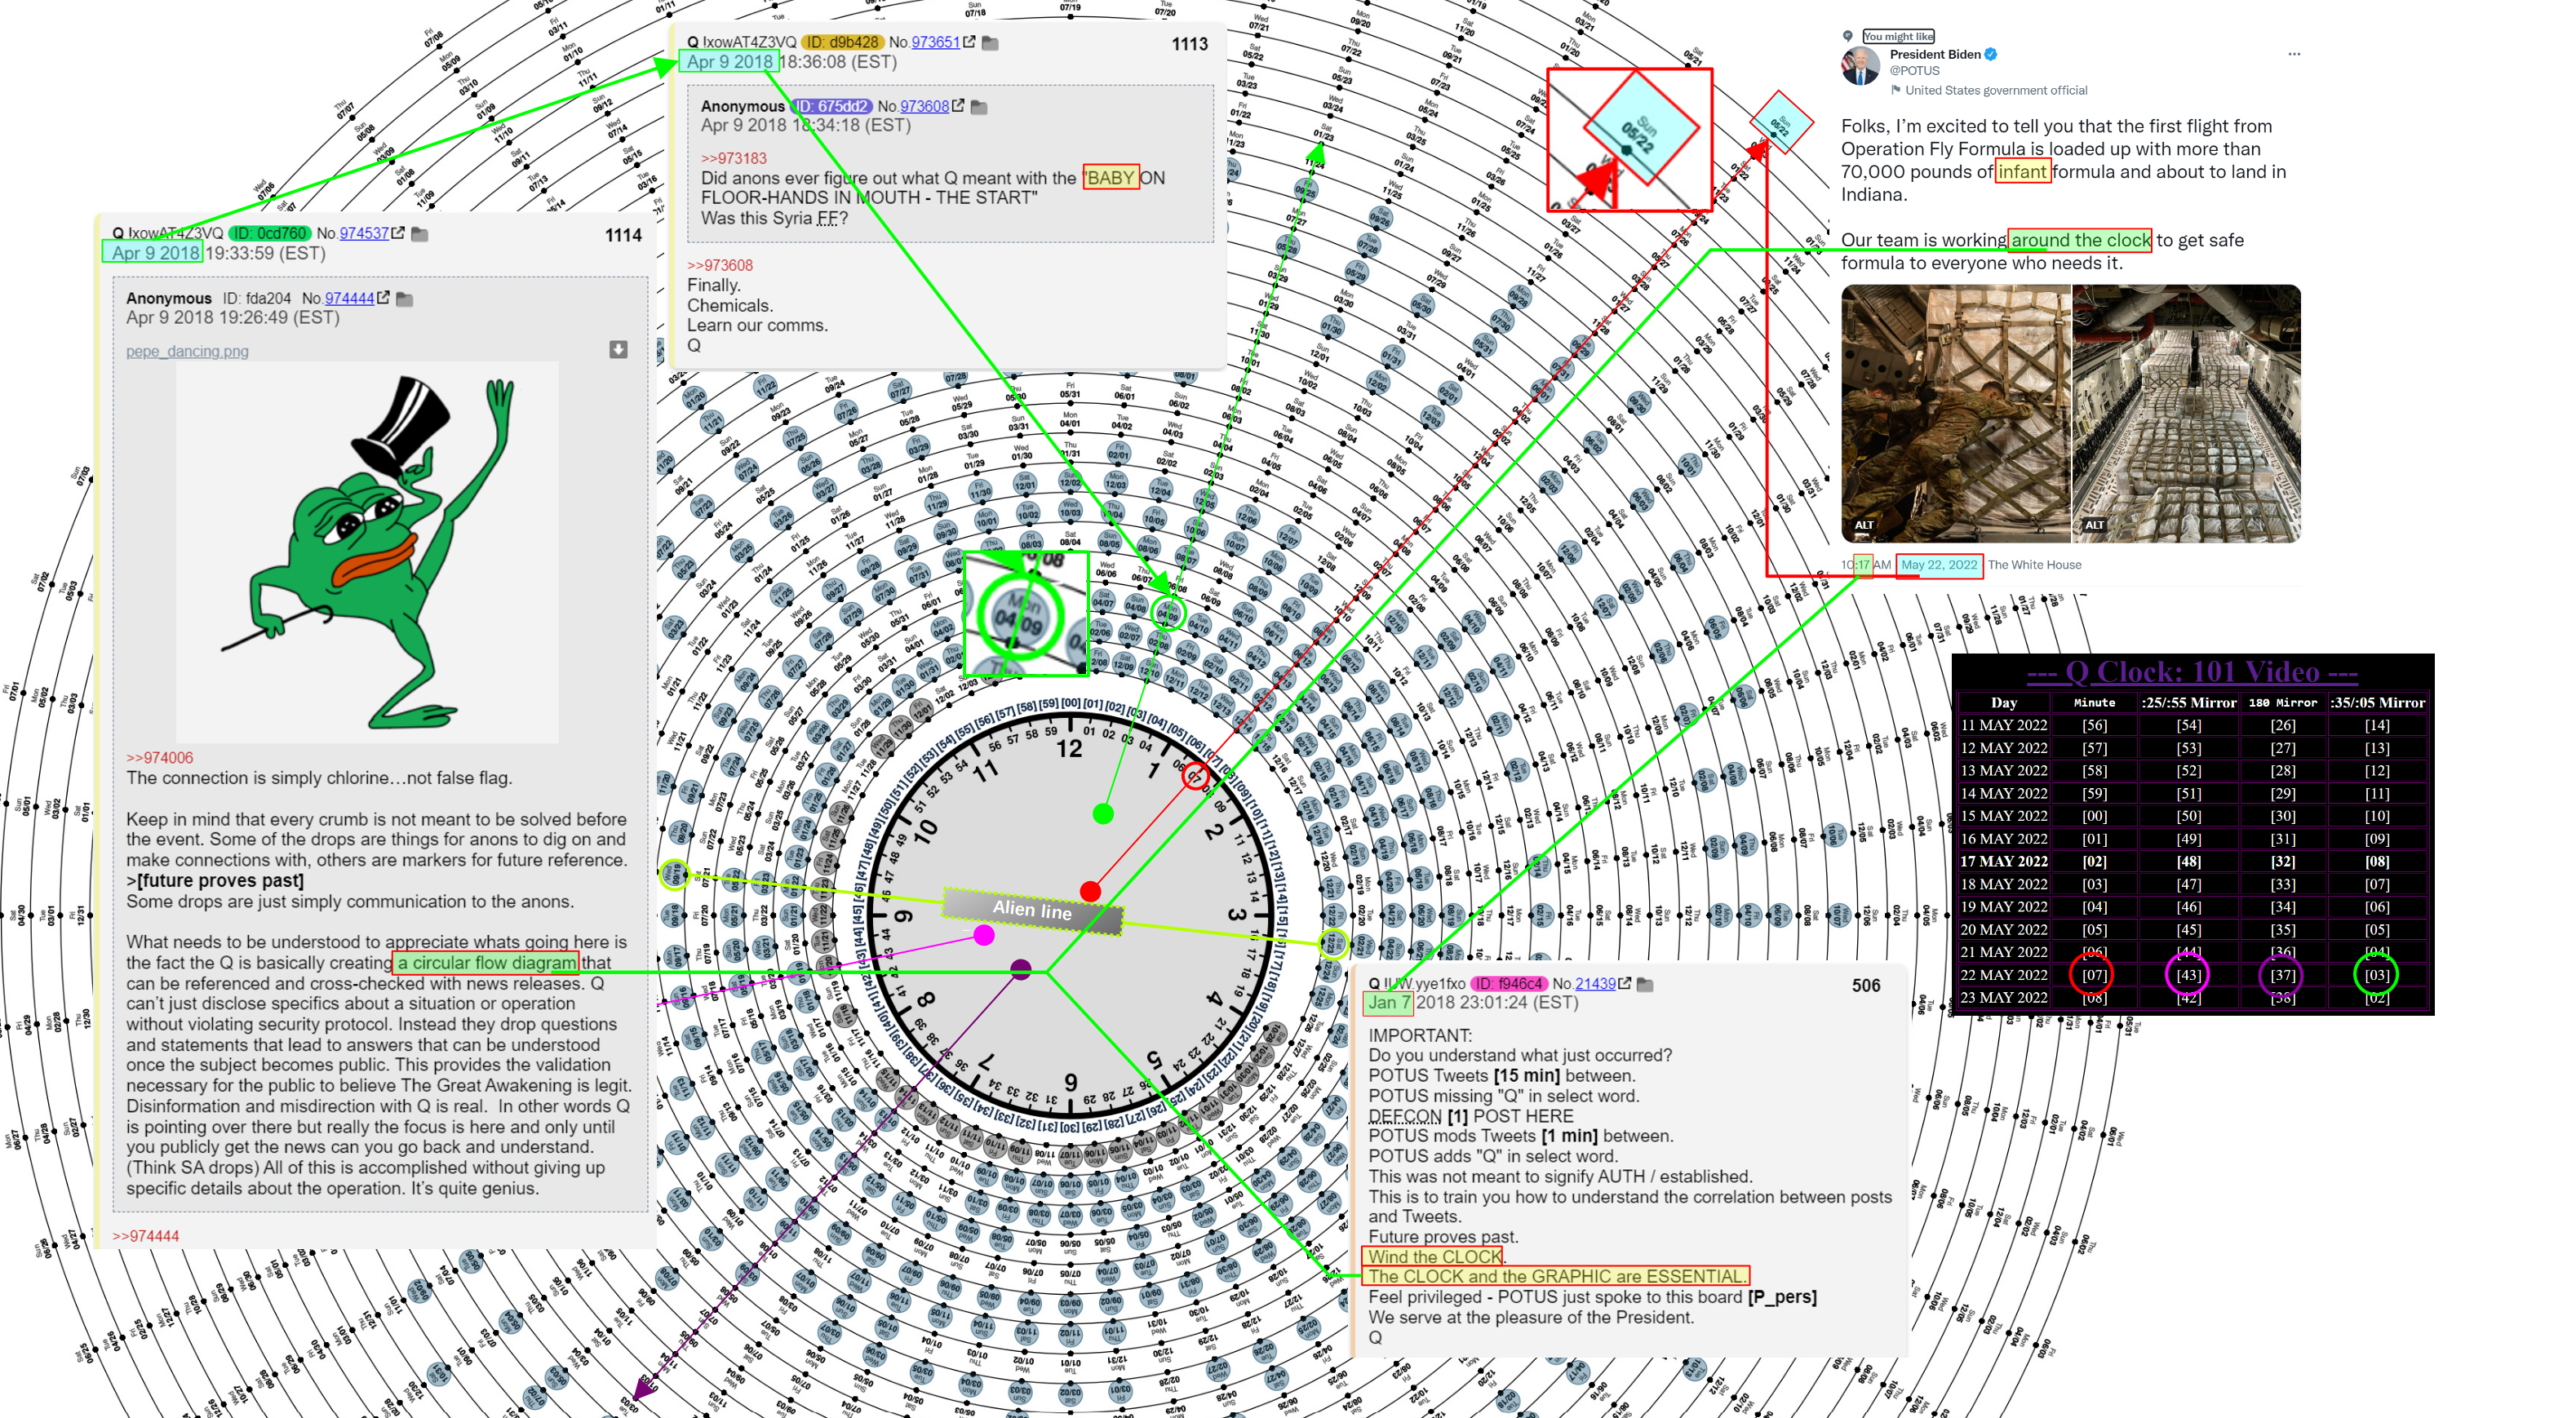Click the ID: d9b428 badge
2576x1418 pixels.
pyautogui.click(x=843, y=42)
